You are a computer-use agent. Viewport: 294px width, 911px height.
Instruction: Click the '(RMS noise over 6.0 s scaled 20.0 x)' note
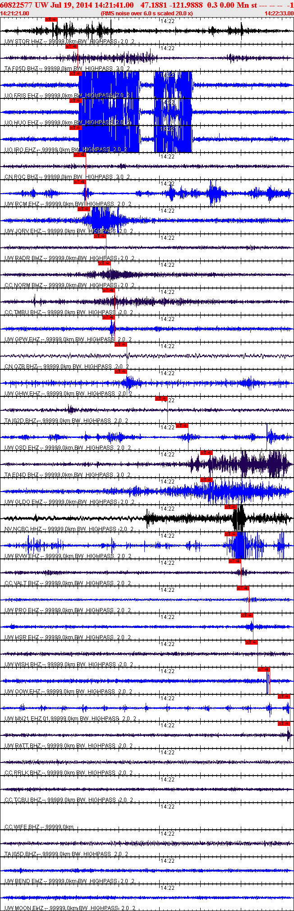coord(147,14)
